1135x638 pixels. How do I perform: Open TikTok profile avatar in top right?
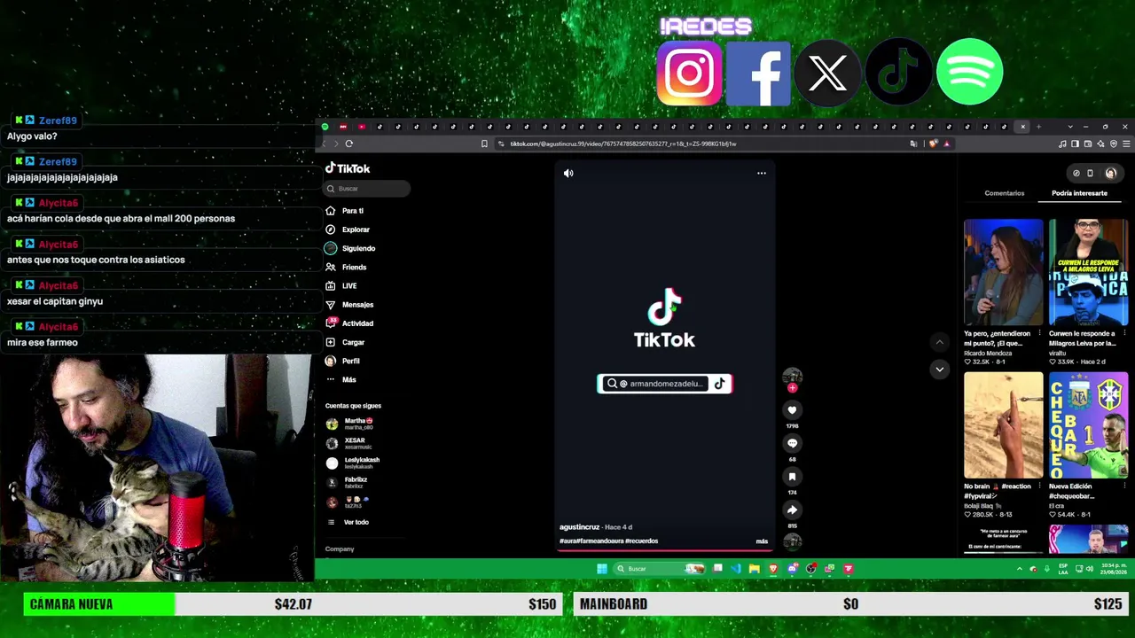coord(1110,174)
